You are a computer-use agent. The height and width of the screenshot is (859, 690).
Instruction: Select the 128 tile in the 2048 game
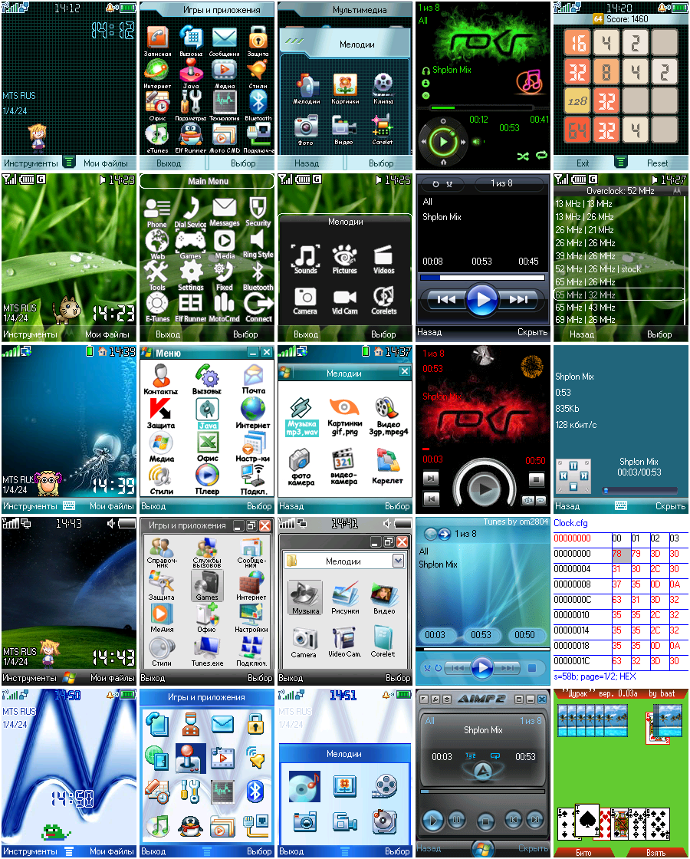pos(577,100)
